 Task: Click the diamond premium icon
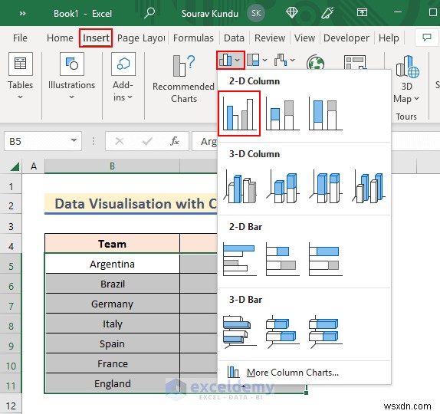click(292, 13)
